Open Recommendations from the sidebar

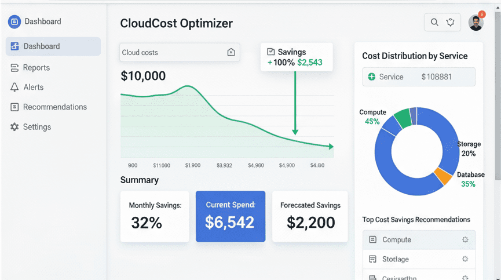click(54, 107)
